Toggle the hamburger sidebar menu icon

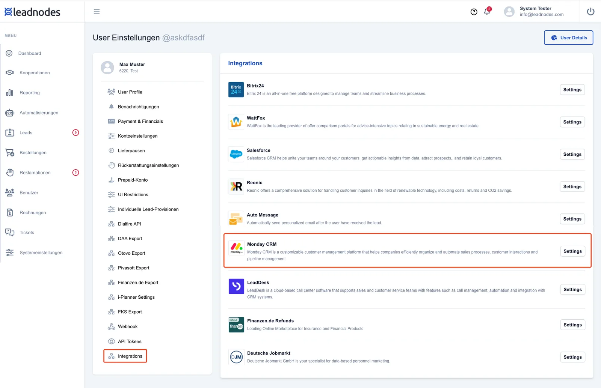tap(97, 12)
